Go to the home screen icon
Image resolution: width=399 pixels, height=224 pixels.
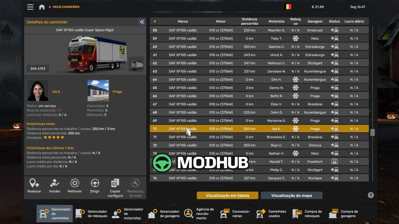tap(42, 7)
